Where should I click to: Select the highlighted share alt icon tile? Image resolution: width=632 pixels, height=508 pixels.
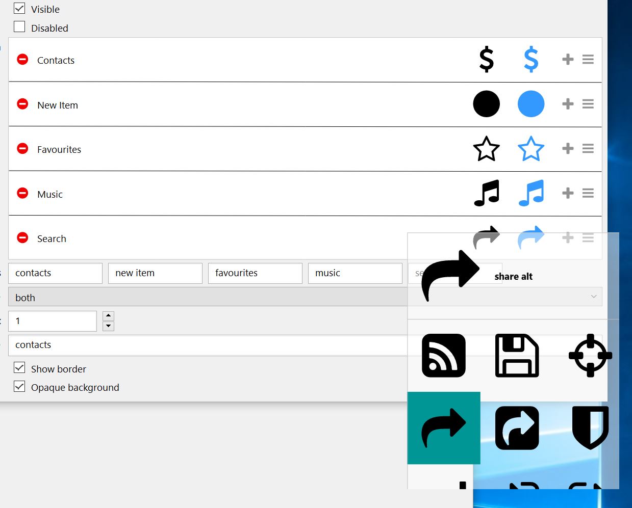[x=443, y=428]
